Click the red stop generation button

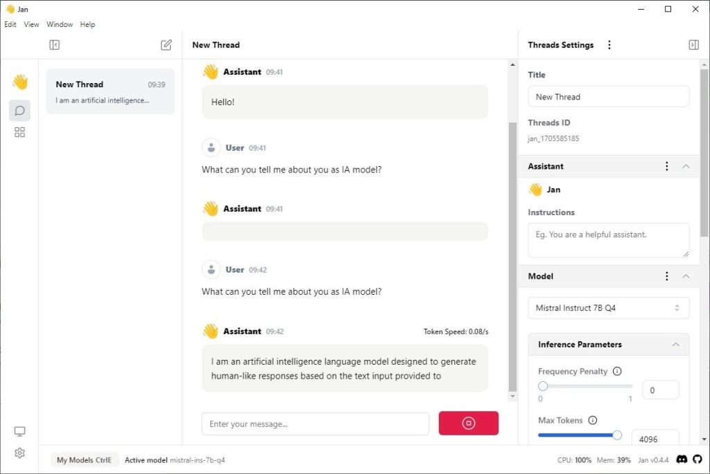pyautogui.click(x=468, y=423)
